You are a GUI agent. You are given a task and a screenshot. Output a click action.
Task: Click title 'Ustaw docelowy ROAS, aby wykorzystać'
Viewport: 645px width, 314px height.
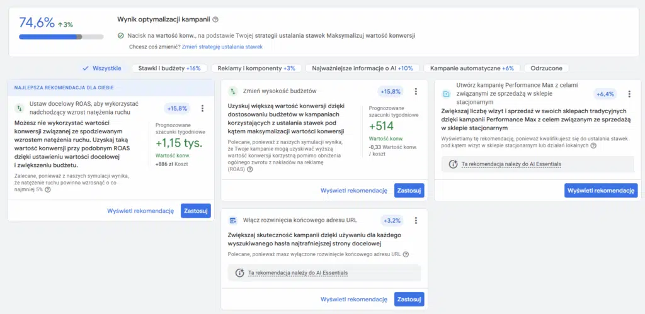[84, 108]
